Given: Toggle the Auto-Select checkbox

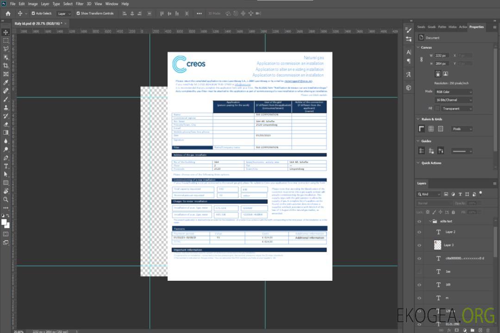Looking at the screenshot, I should [x=33, y=13].
